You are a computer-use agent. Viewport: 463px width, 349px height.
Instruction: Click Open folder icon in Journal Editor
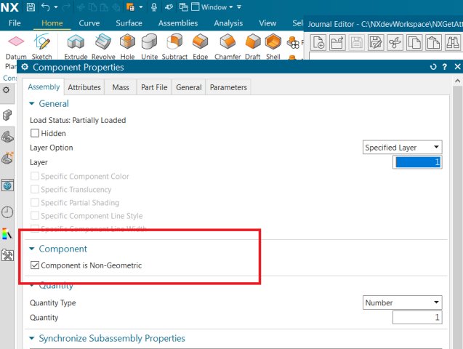[337, 42]
